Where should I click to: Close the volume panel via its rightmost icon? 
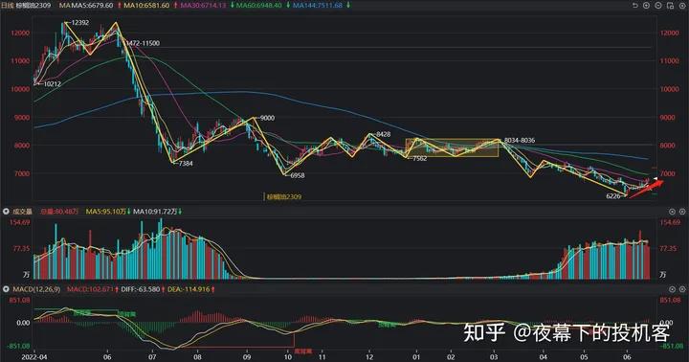(682, 212)
